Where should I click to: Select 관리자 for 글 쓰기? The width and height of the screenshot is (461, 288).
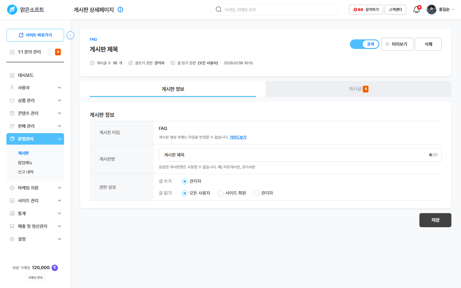(x=185, y=181)
